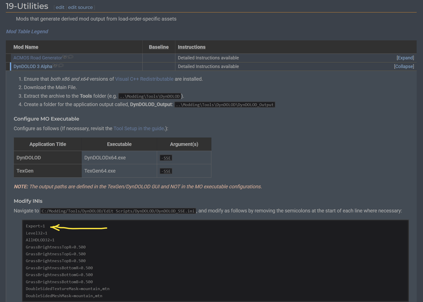This screenshot has height=302, width=423.
Task: Click the -SSE argument for DynDOLOD
Action: click(x=166, y=158)
